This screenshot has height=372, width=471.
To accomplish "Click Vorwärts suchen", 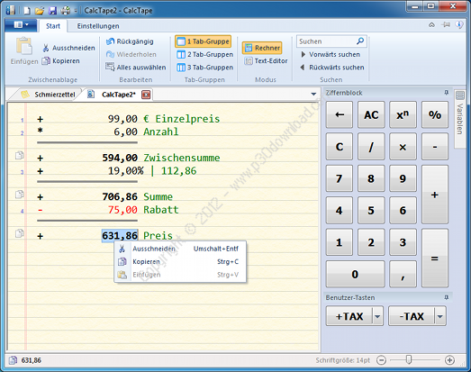I will point(331,54).
